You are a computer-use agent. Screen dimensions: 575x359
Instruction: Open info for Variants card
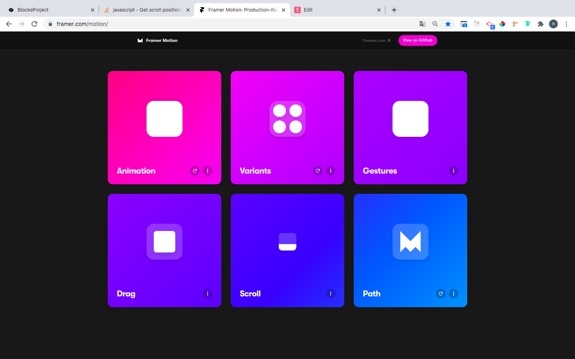click(331, 171)
